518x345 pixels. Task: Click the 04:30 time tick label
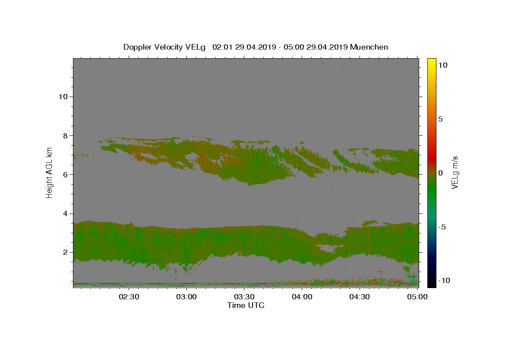pos(360,297)
